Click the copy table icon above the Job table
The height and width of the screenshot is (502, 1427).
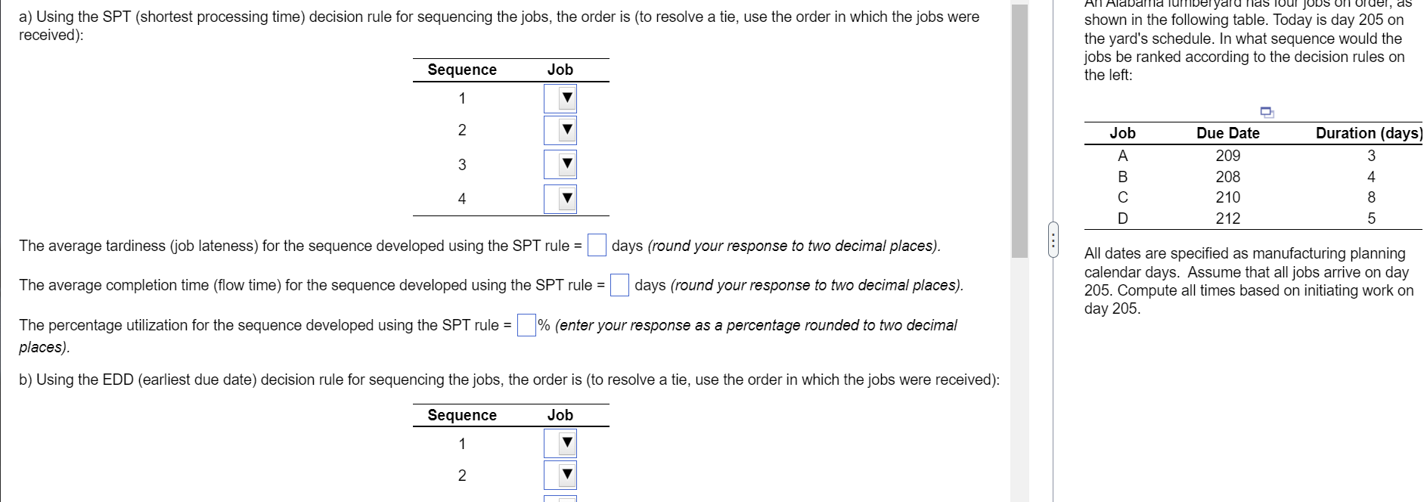[1266, 113]
